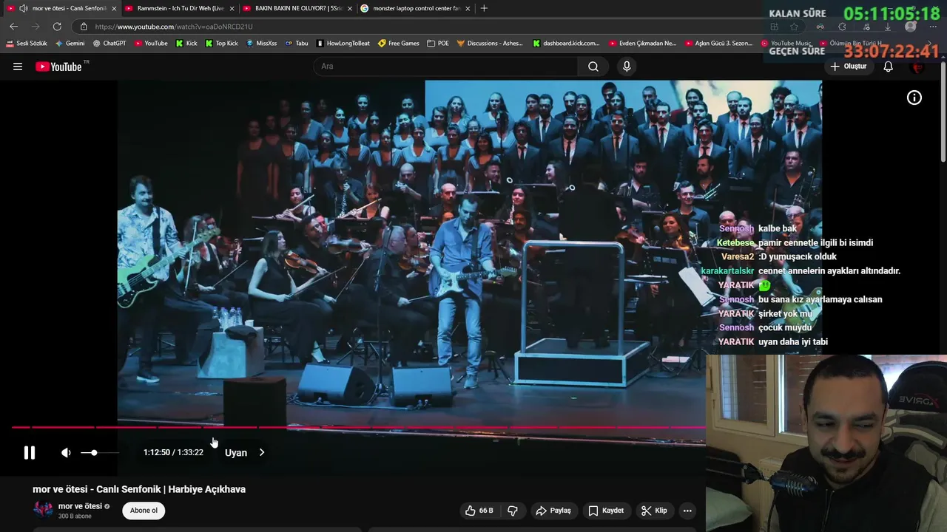Click chat message 'kalbe bak'

coord(778,228)
